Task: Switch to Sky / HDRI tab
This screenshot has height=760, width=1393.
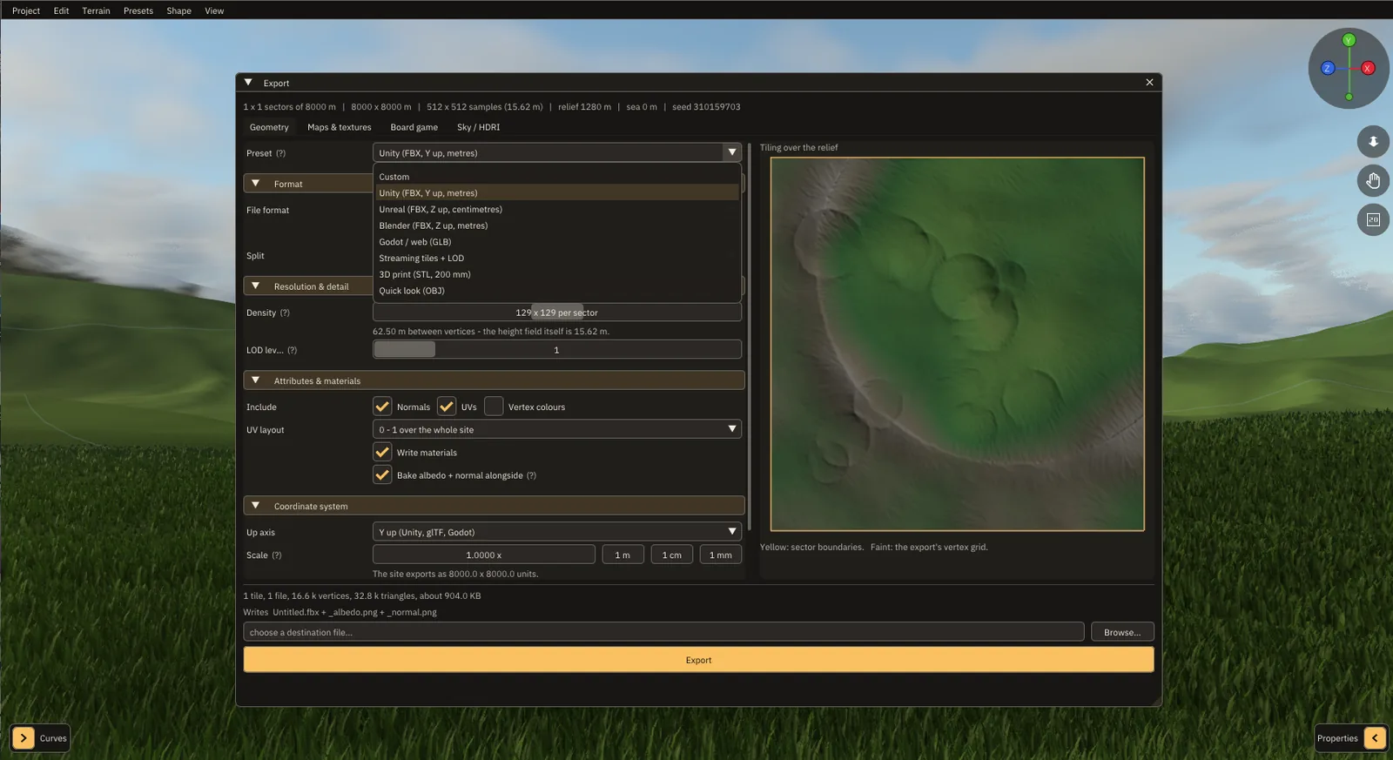Action: pyautogui.click(x=478, y=127)
